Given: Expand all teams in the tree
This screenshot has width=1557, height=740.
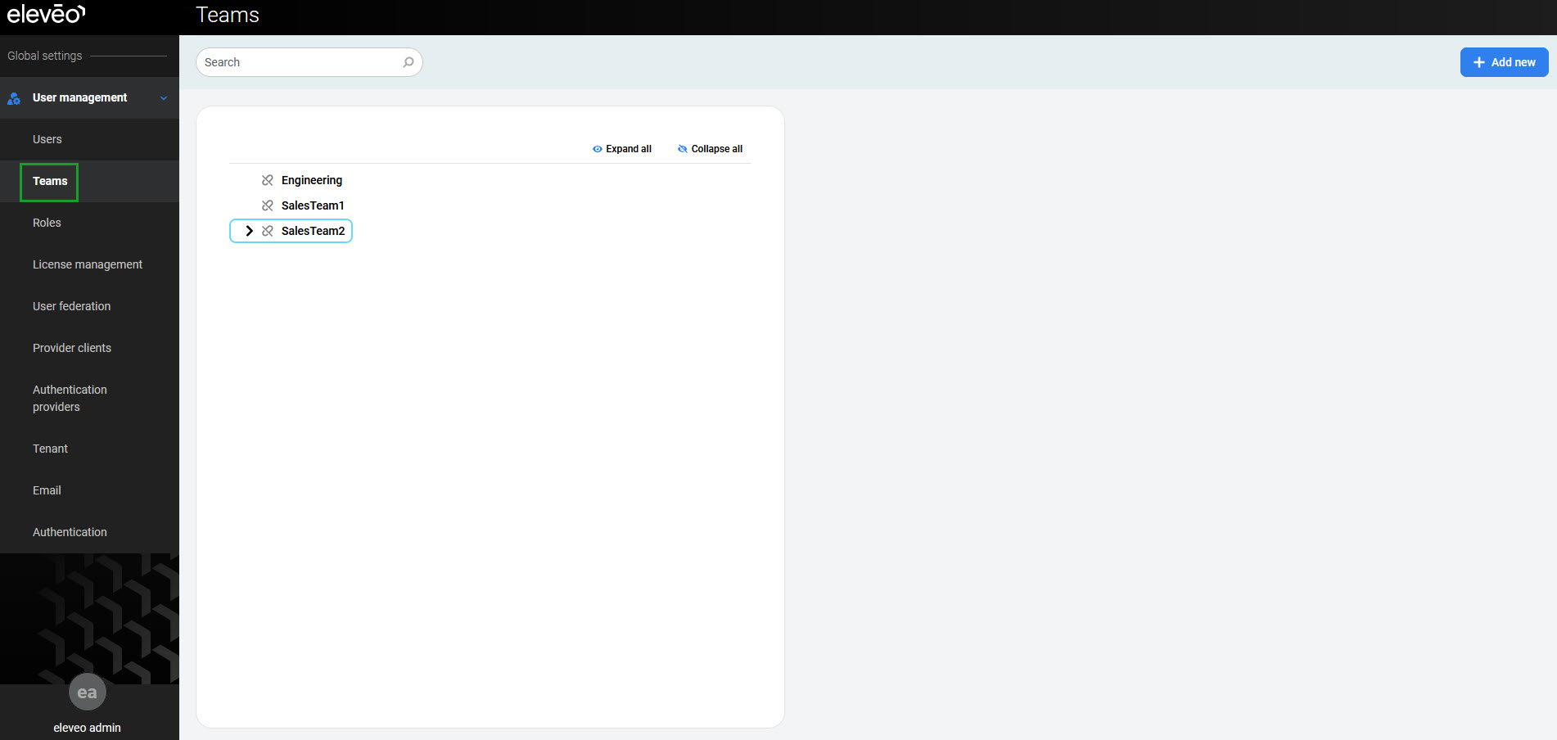Looking at the screenshot, I should [x=622, y=149].
